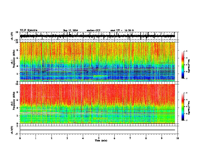Click bottom time axis tick label "4"
Screen dimensions: 200x155
pyautogui.click(x=83, y=138)
